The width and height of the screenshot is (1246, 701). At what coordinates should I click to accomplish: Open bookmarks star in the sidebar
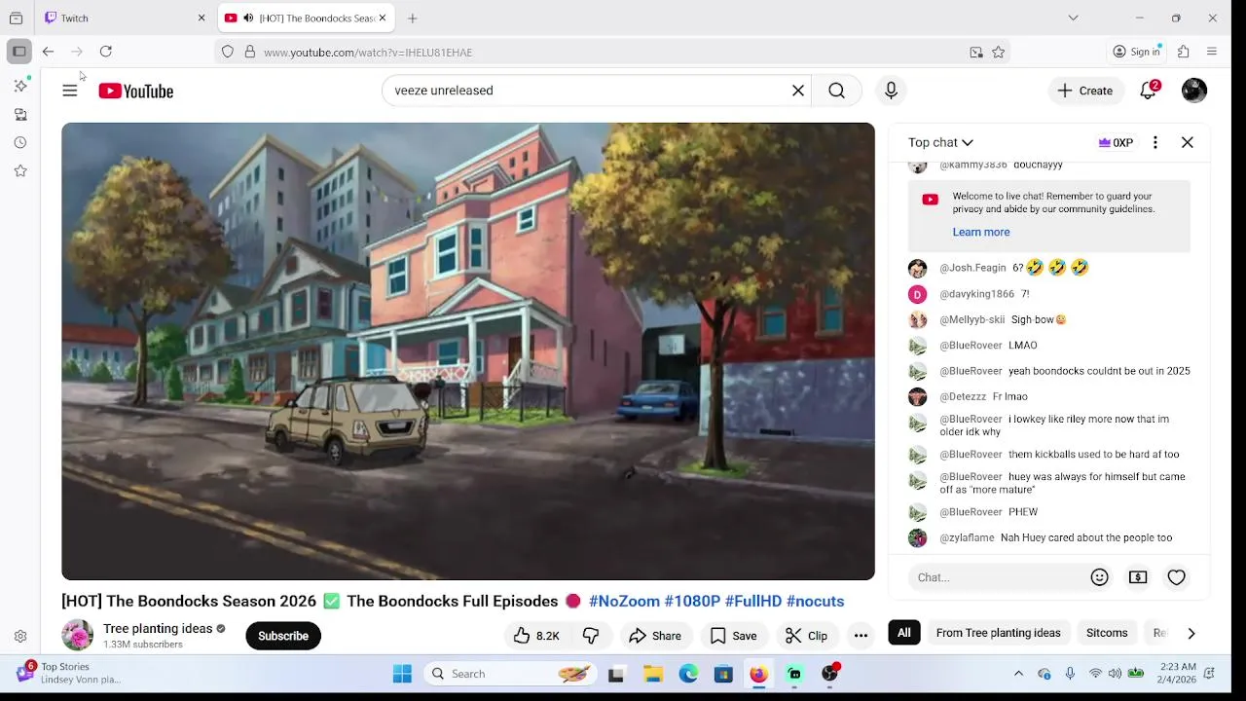pos(20,171)
